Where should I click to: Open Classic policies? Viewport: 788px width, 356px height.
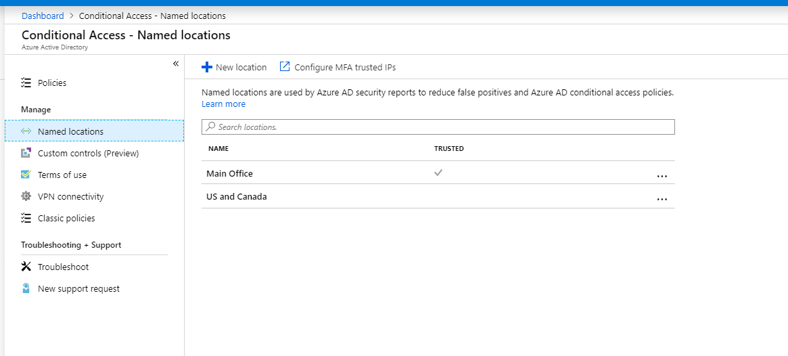pyautogui.click(x=95, y=218)
